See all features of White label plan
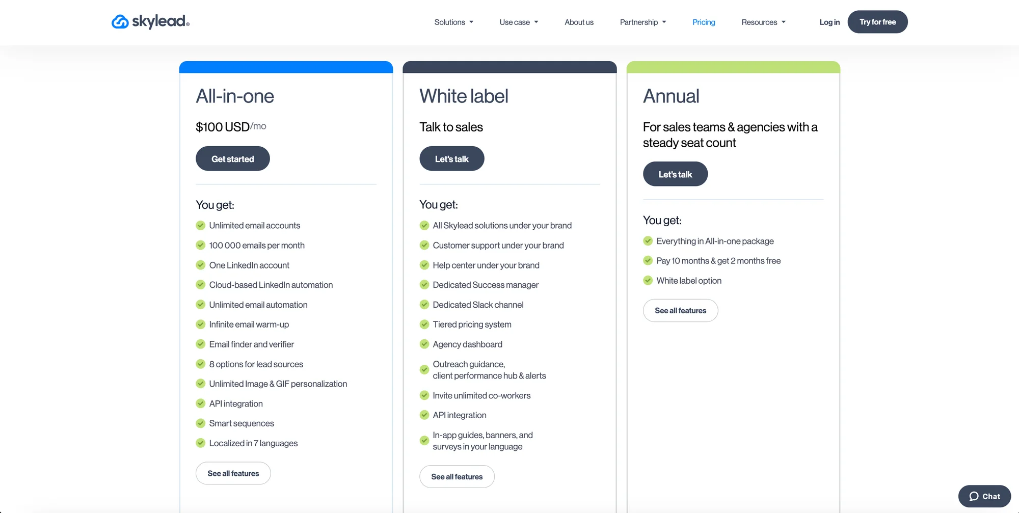Viewport: 1019px width, 513px height. [457, 476]
